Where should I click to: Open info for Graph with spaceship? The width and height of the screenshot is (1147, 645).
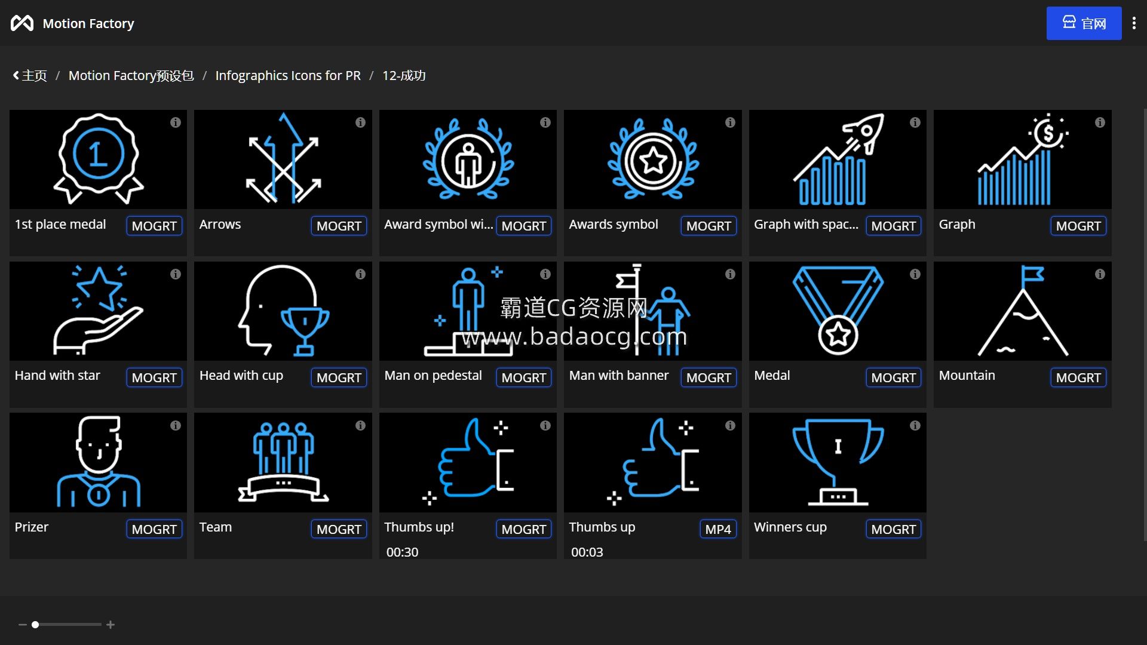[915, 122]
